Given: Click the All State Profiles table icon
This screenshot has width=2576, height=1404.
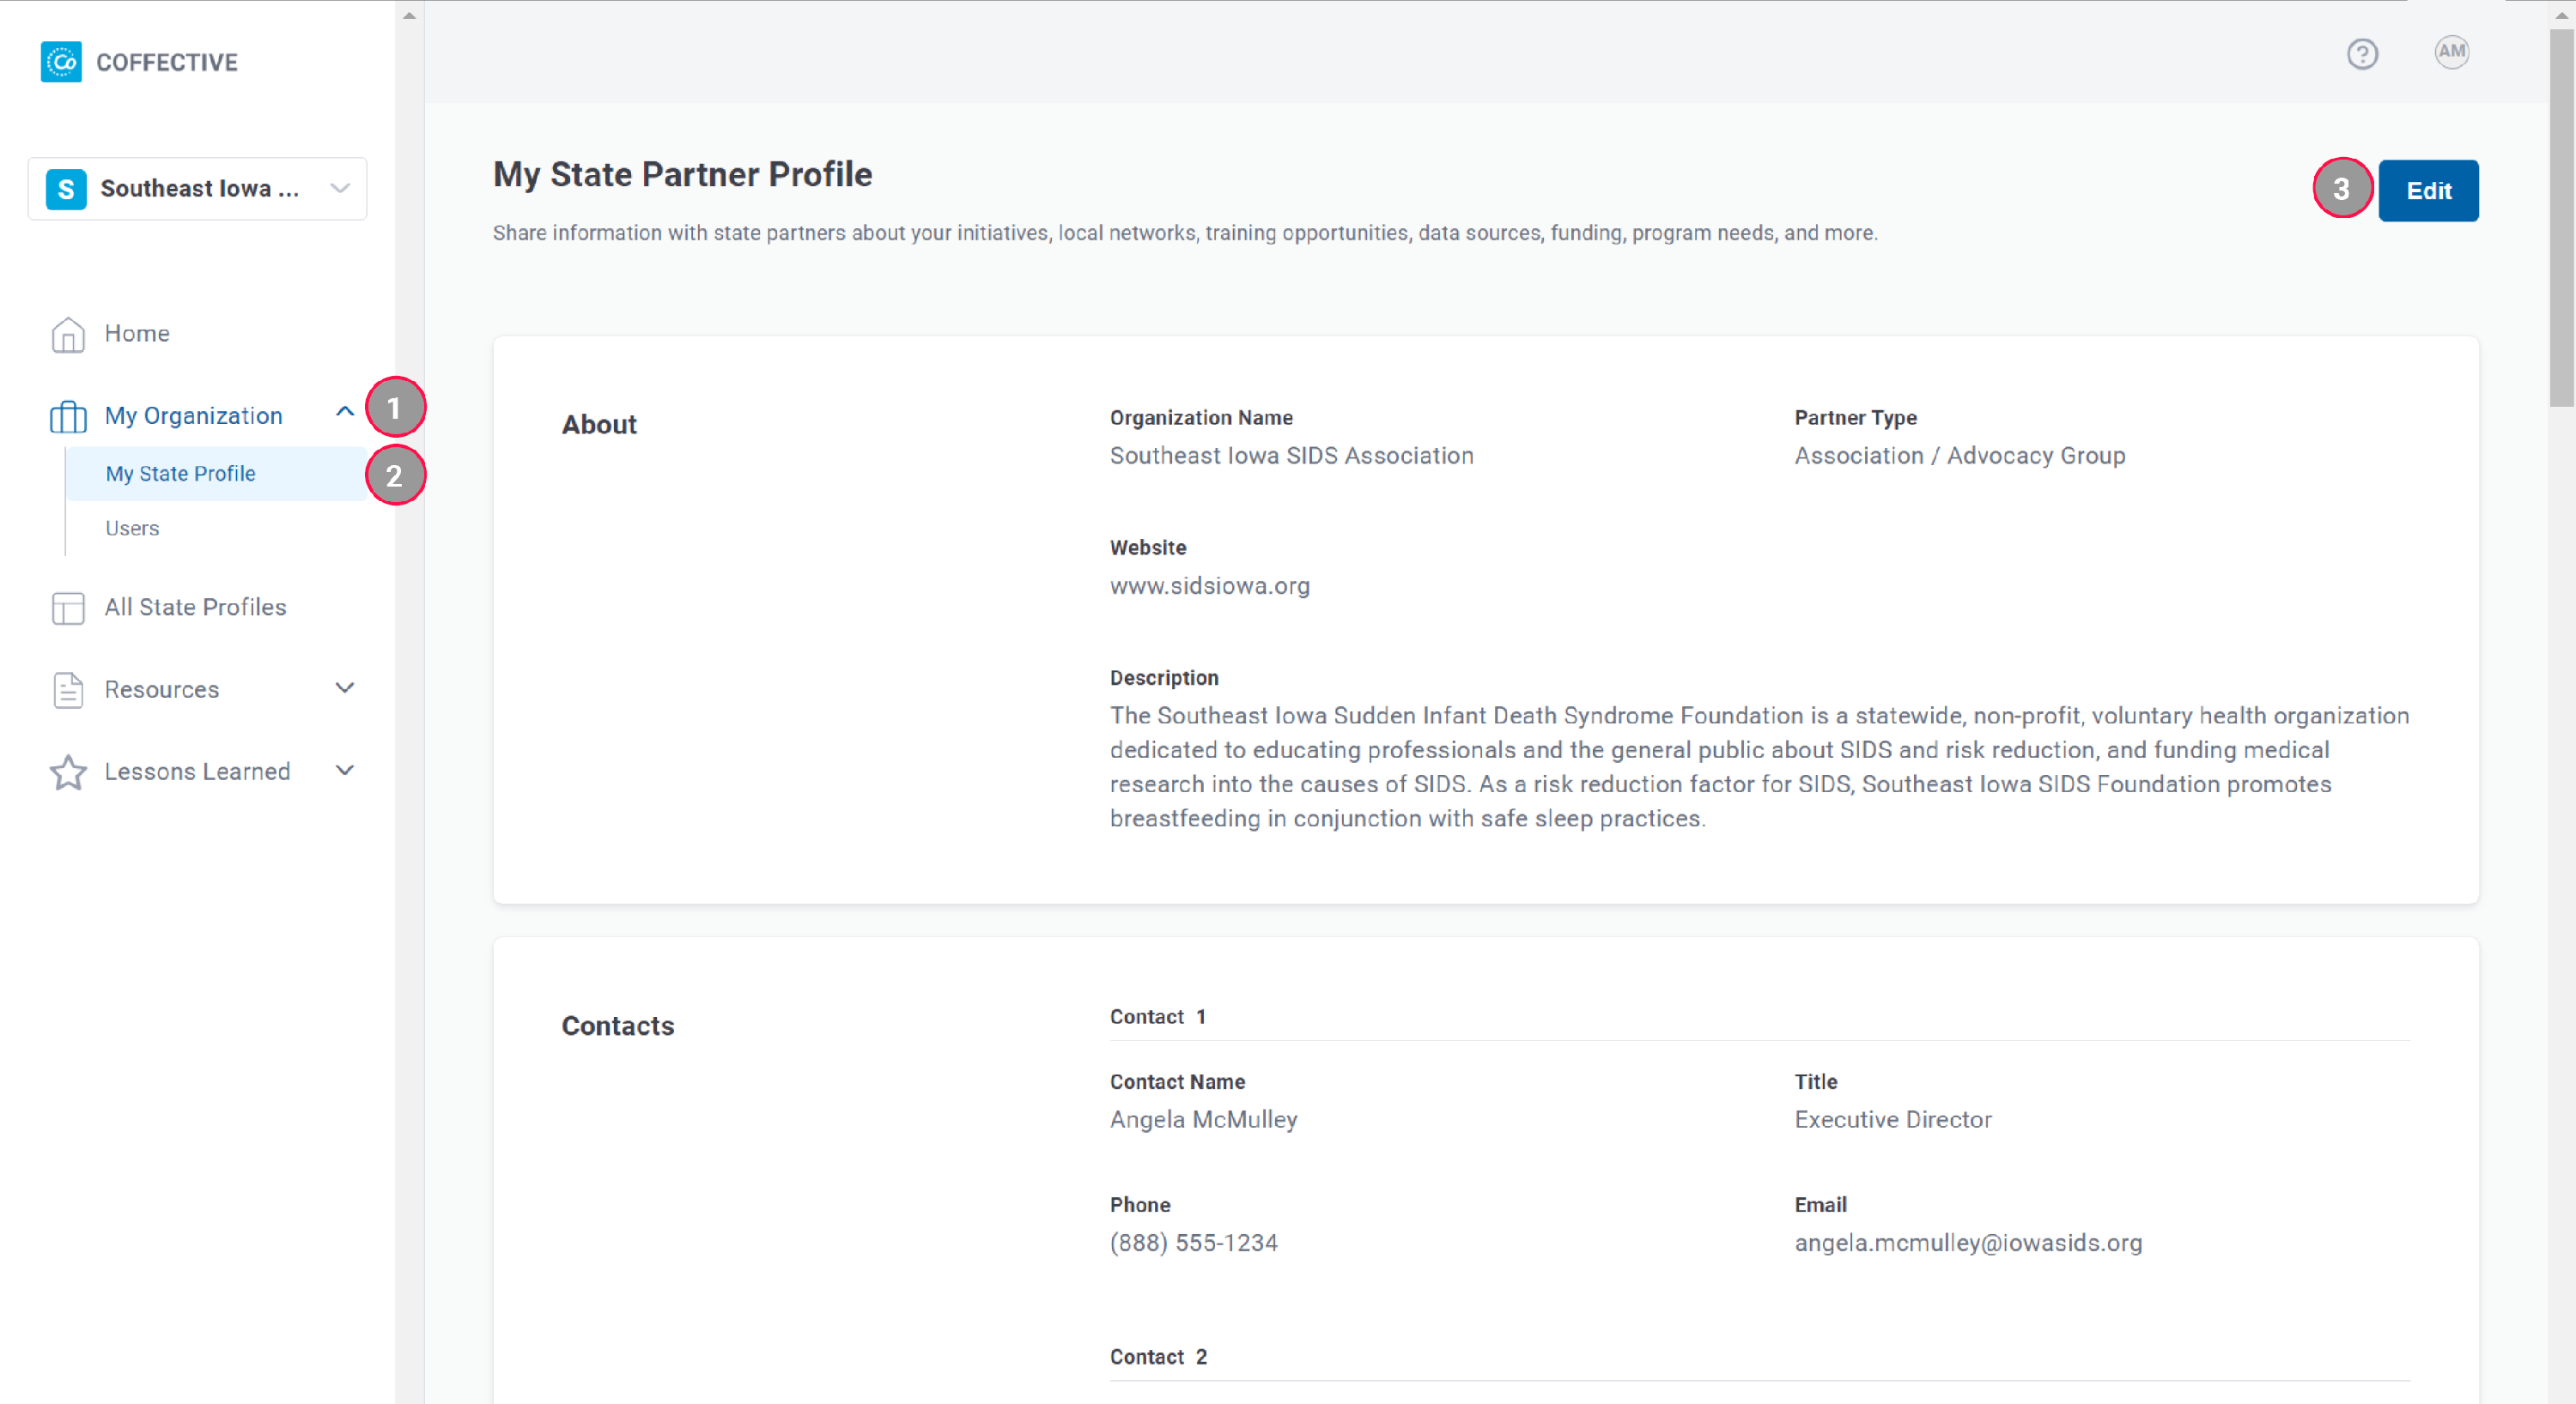Looking at the screenshot, I should [68, 608].
